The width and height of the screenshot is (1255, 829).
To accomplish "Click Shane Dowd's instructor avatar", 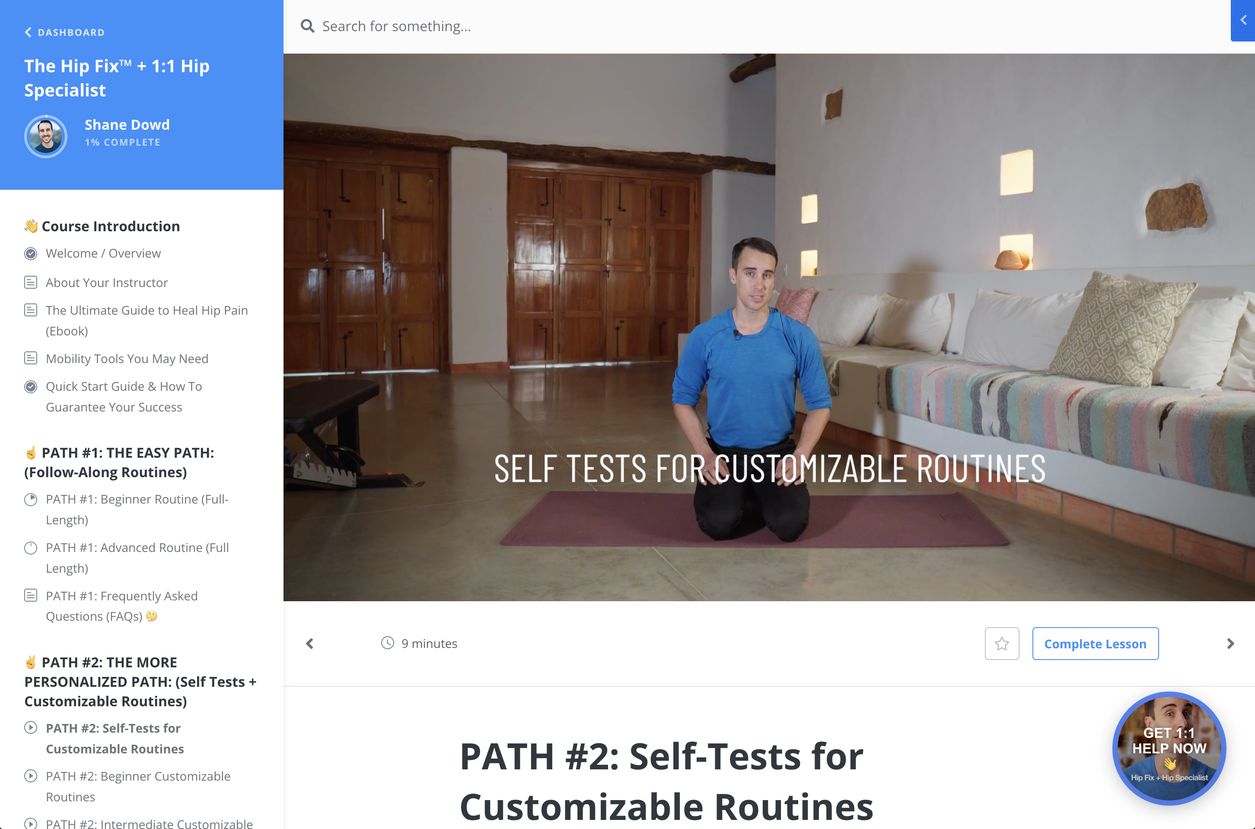I will 45,137.
